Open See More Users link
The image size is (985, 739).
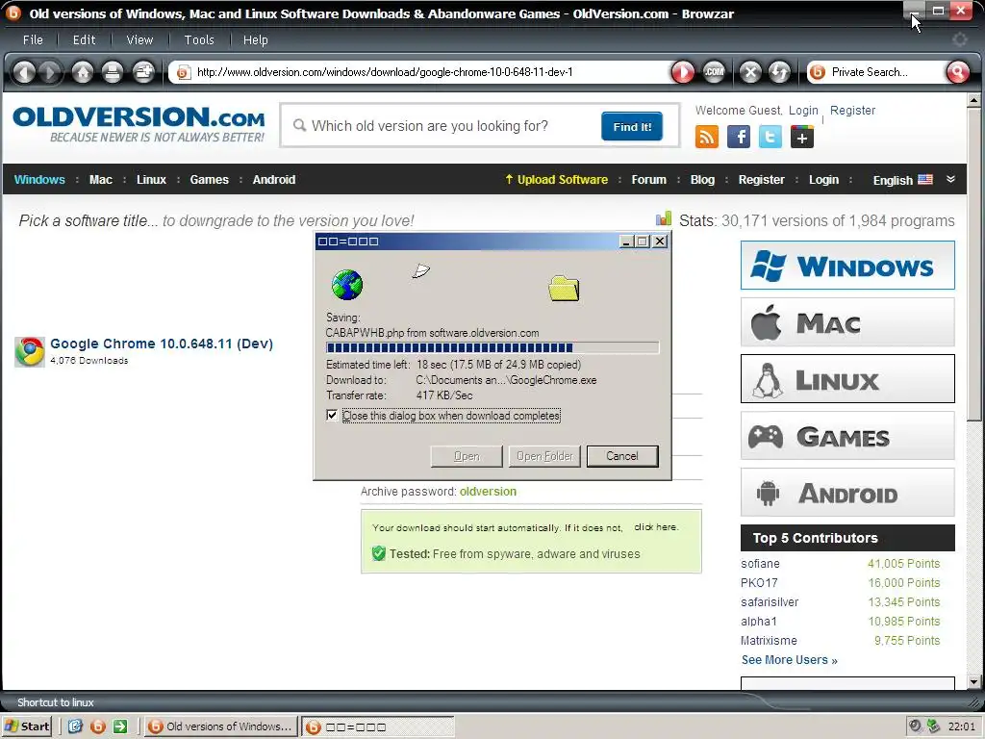pos(789,660)
